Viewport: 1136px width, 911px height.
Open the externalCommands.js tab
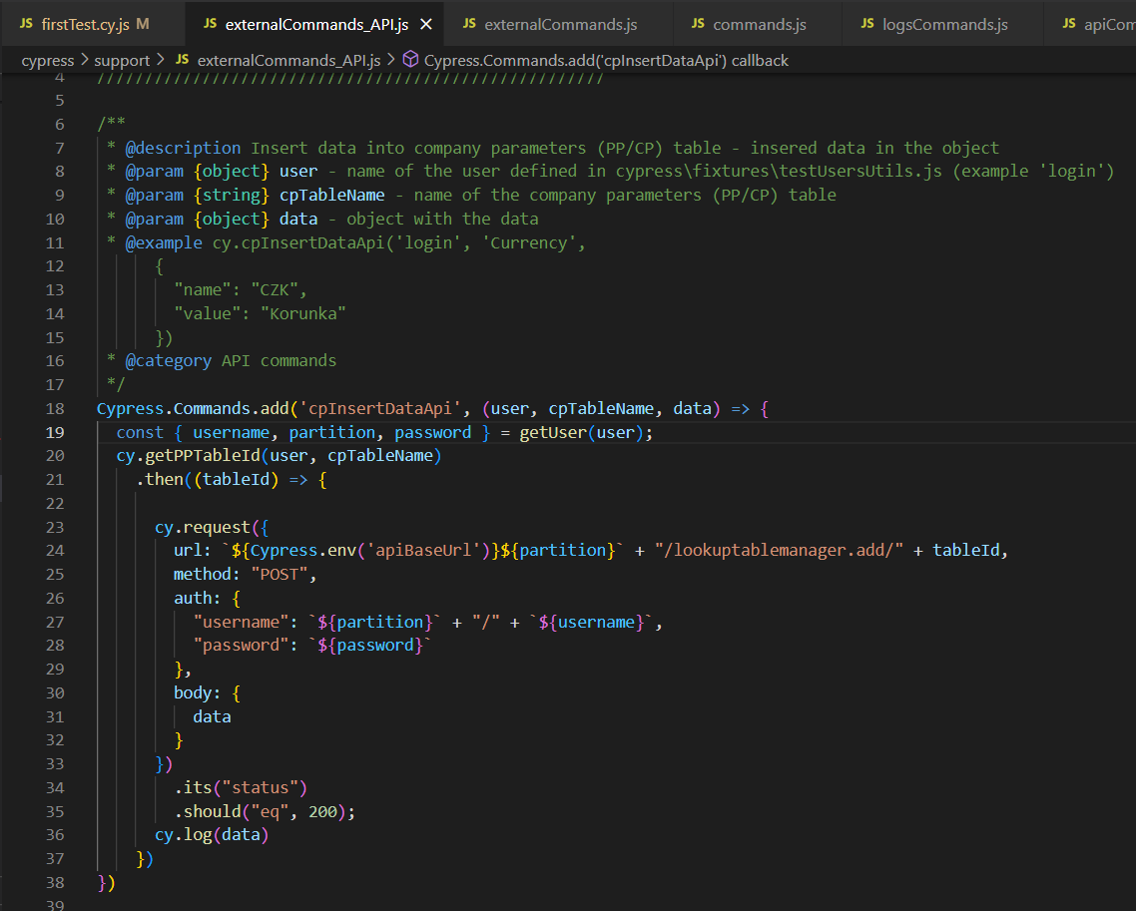pos(560,24)
